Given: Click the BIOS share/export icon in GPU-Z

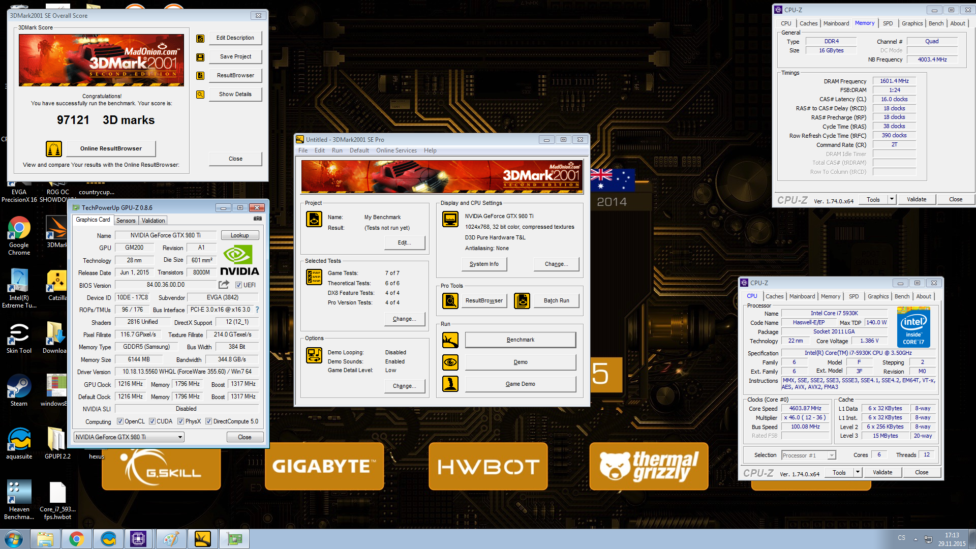Looking at the screenshot, I should [224, 285].
